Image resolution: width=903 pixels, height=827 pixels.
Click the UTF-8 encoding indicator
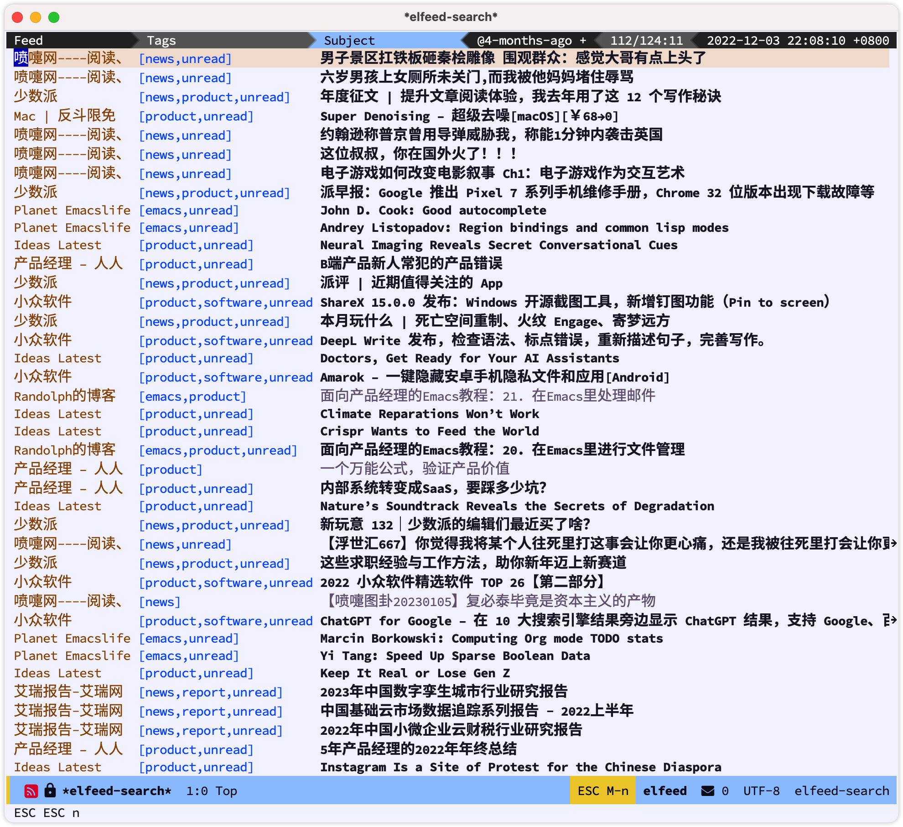point(761,790)
